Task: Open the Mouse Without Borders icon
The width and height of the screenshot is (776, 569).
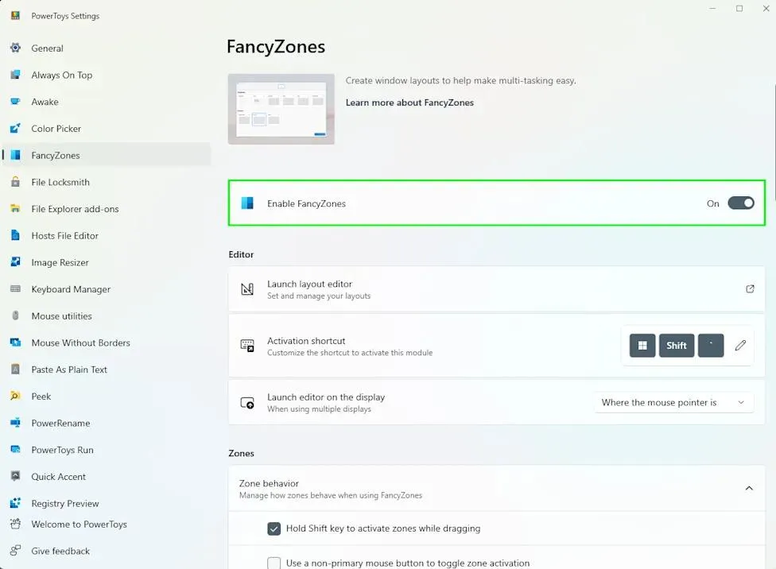Action: 15,342
